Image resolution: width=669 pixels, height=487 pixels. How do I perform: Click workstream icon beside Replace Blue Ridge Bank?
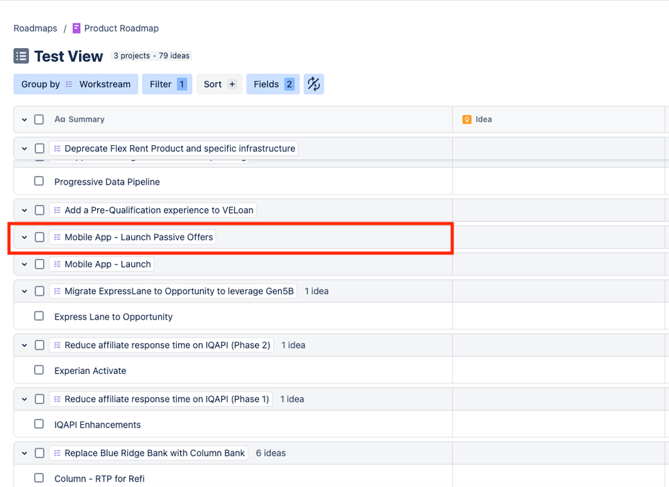tap(58, 453)
